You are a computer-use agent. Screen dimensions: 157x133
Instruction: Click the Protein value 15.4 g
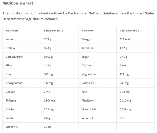coord(47,48)
